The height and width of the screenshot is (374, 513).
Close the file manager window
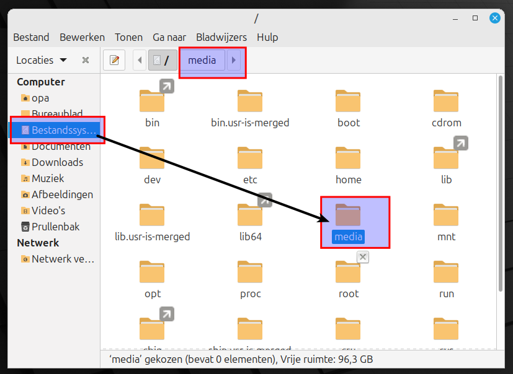click(495, 18)
